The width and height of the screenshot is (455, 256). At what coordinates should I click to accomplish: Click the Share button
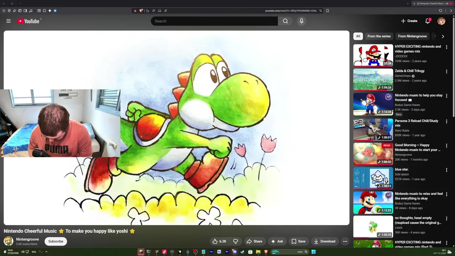(x=255, y=241)
